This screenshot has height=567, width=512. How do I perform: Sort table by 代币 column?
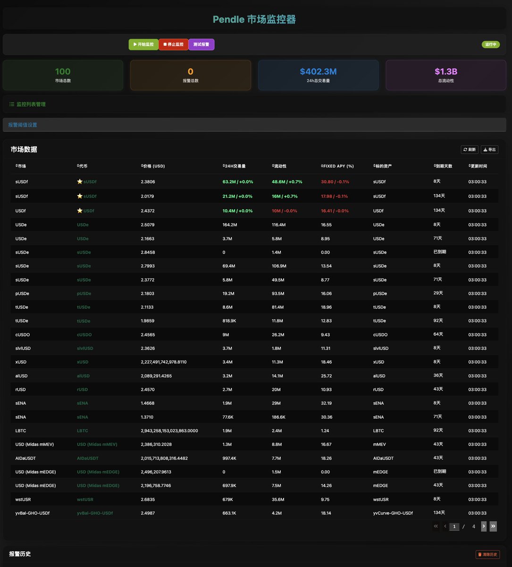82,166
